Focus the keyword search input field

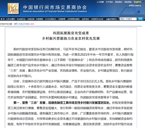pyautogui.click(x=128, y=19)
